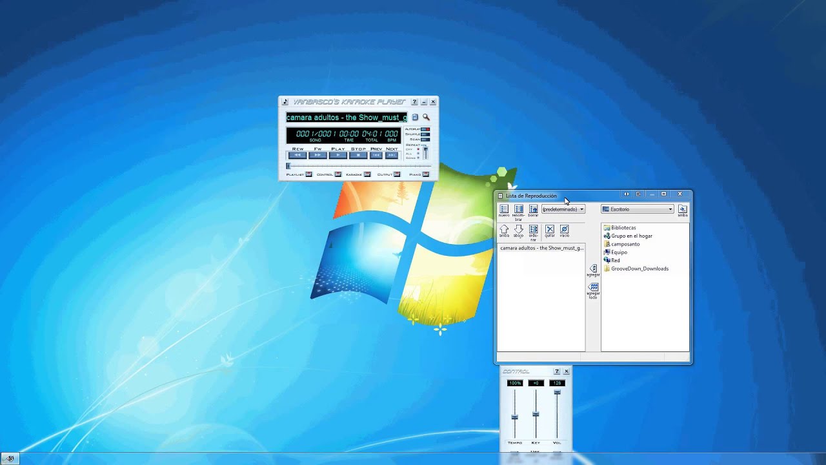Click the save icon next to the song title
The height and width of the screenshot is (465, 826).
pyautogui.click(x=415, y=118)
